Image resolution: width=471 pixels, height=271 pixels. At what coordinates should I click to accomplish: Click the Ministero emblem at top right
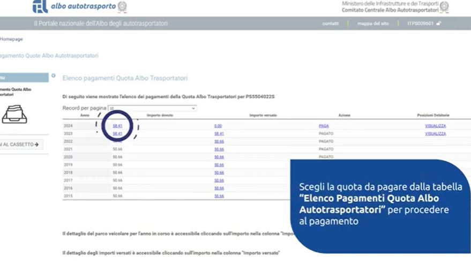tap(444, 7)
